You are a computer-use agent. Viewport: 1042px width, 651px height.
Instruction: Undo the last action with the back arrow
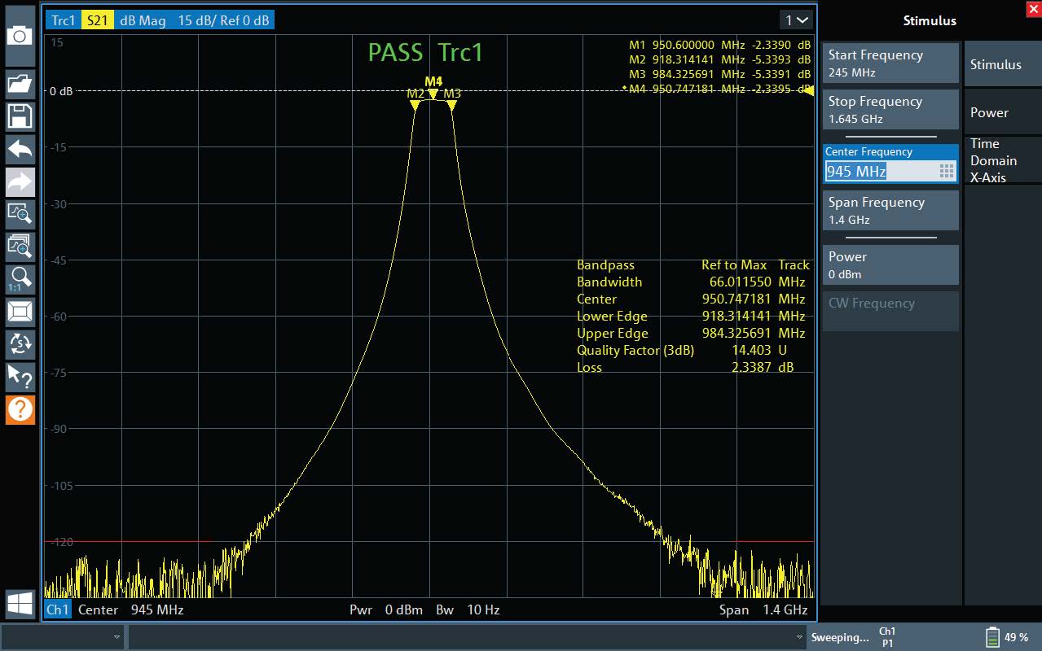pyautogui.click(x=20, y=149)
